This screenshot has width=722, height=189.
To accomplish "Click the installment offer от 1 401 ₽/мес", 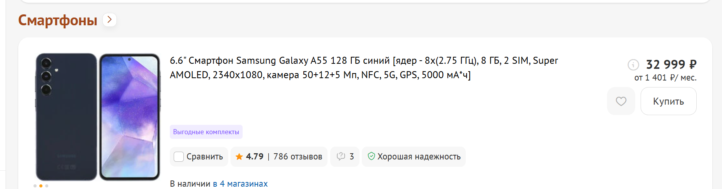I will [x=665, y=78].
